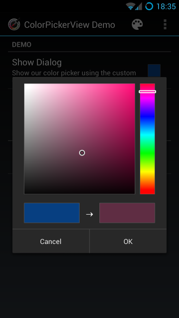179x318 pixels.
Task: Select green on the vertical hue bar
Action: (147, 154)
